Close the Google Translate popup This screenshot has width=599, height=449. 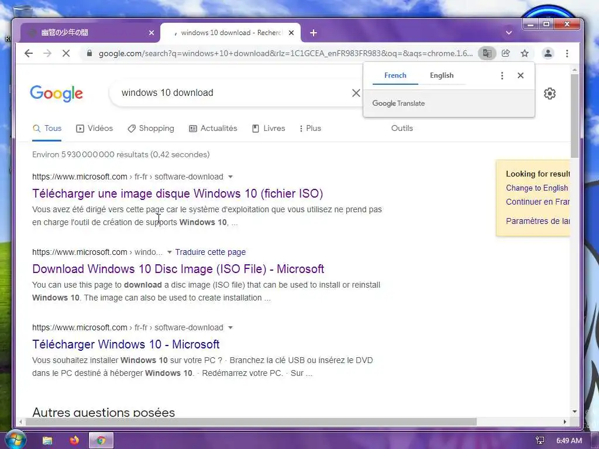(520, 75)
